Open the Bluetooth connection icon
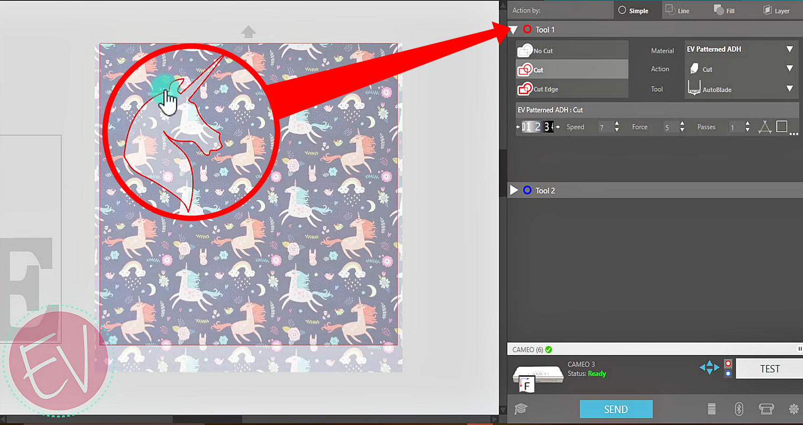Screen dimensions: 803x425 tap(739, 409)
